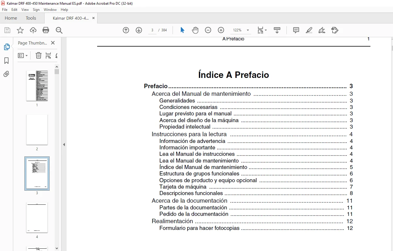
Task: Click the upload to cloud icon
Action: point(33,30)
